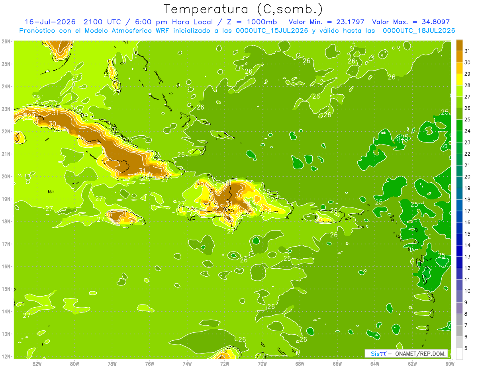The height and width of the screenshot is (369, 478).
Task: Click the title "Temperatura (C,somb.)"
Action: point(243,9)
